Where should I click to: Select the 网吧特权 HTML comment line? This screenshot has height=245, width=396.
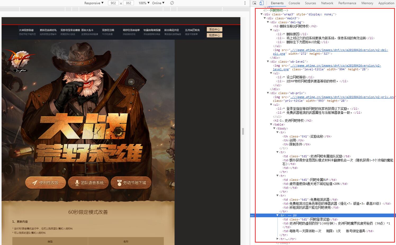click(276, 10)
